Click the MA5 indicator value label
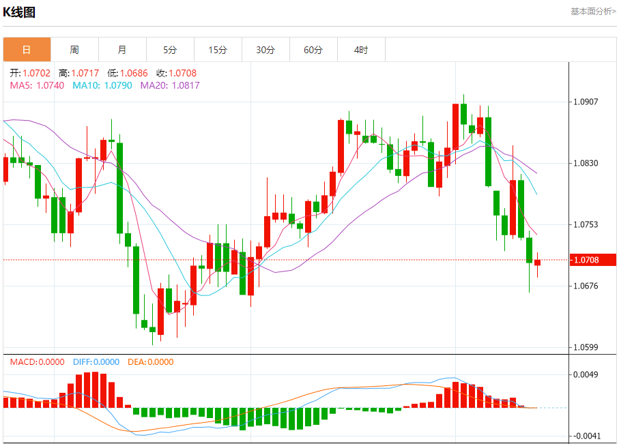 point(37,85)
